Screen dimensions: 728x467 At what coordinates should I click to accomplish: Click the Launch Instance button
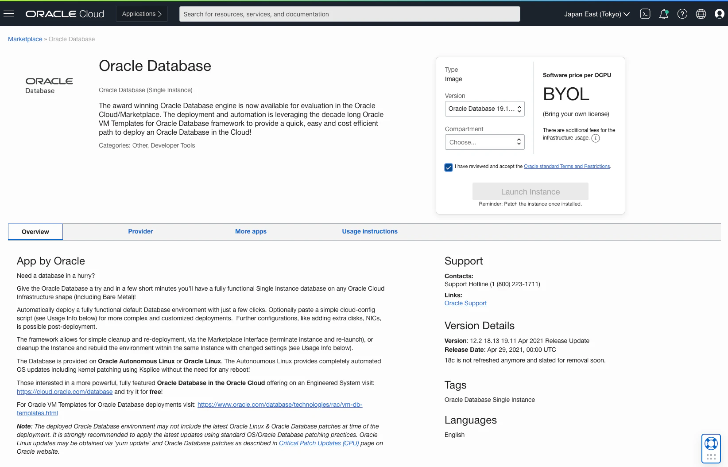(531, 191)
